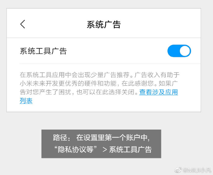Select the 系统广告 page title

point(104,25)
